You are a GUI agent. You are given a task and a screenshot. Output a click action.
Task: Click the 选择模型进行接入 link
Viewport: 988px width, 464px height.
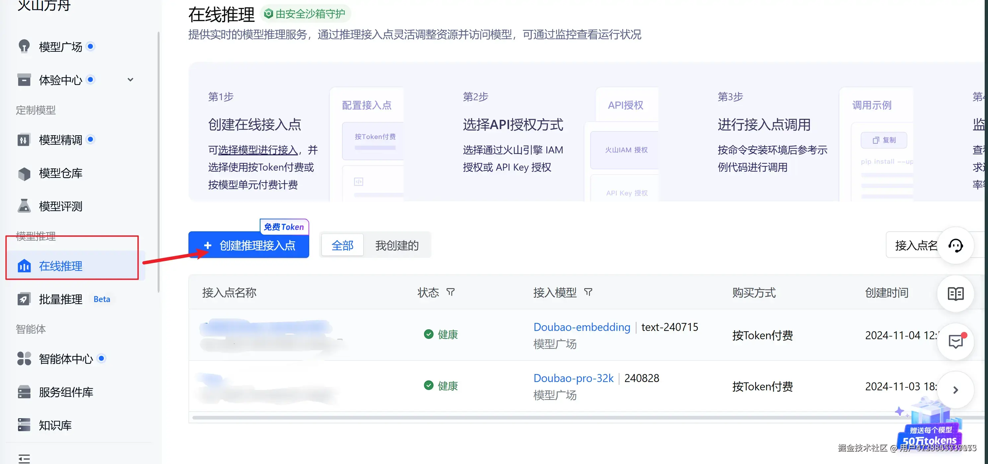258,150
